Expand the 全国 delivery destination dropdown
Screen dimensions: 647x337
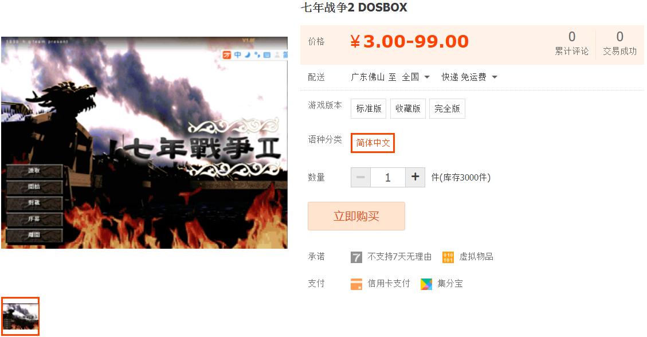[416, 77]
